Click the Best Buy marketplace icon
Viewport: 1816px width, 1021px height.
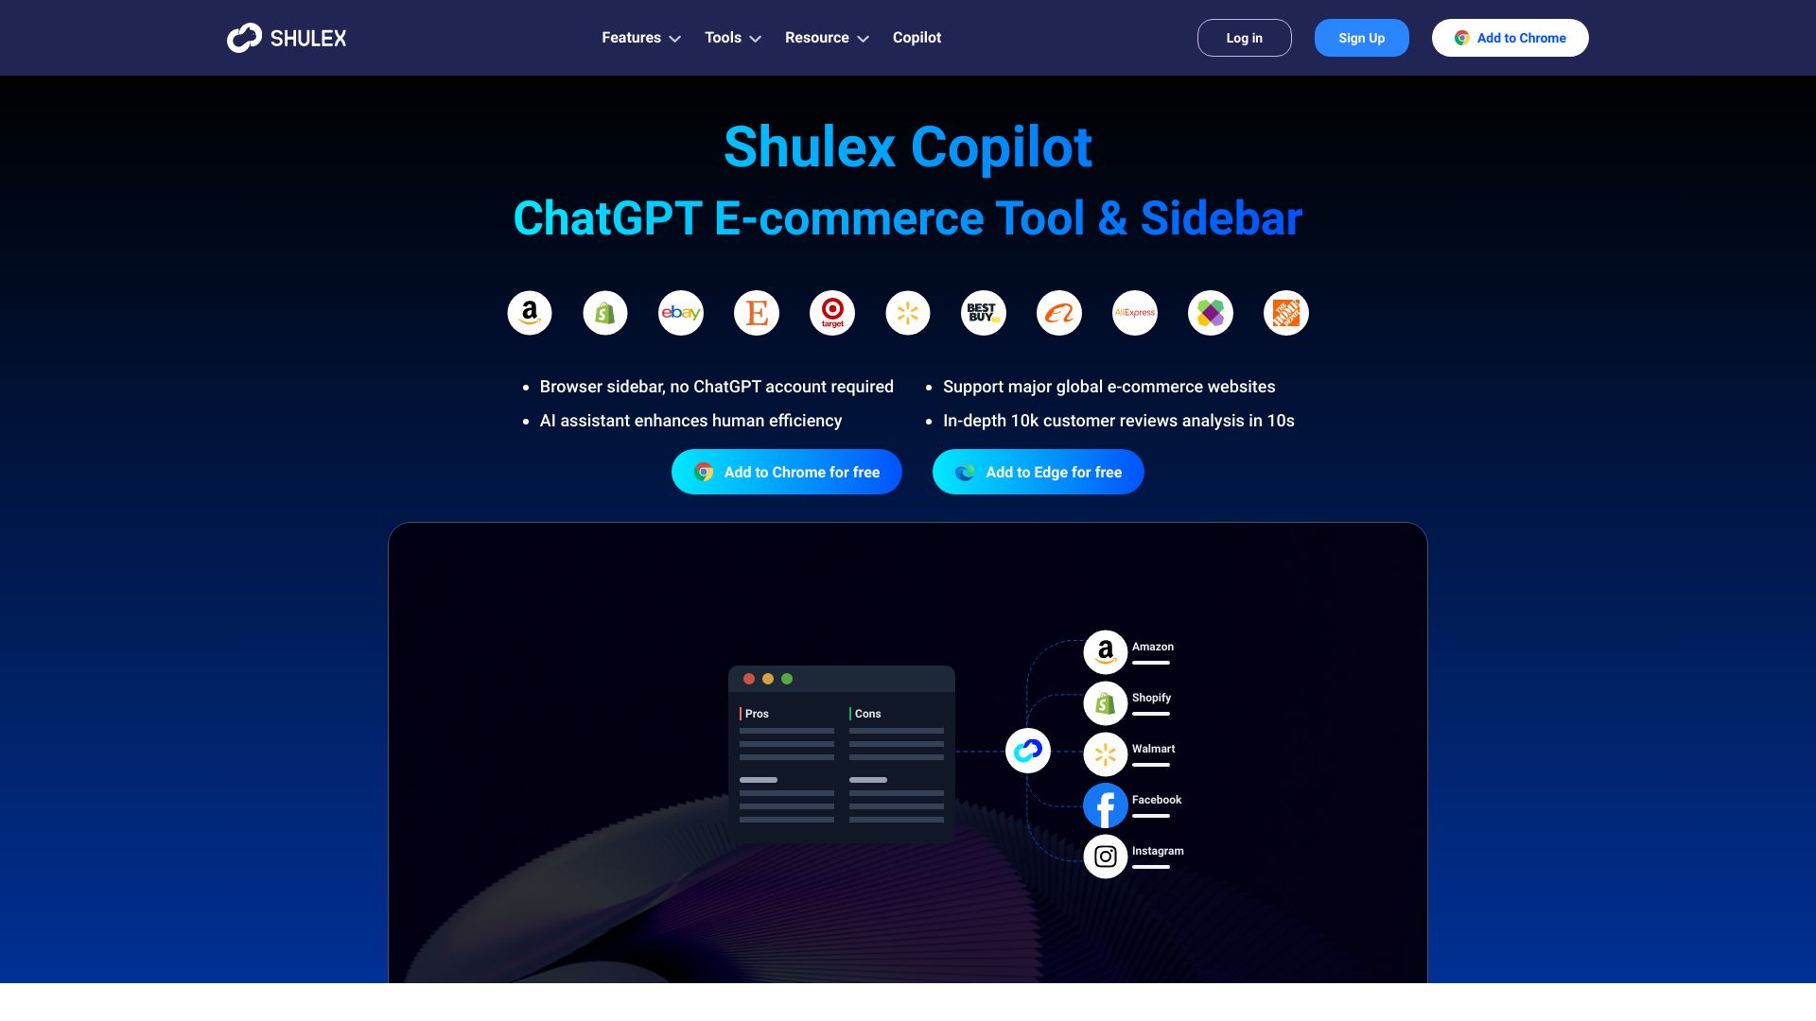(983, 313)
